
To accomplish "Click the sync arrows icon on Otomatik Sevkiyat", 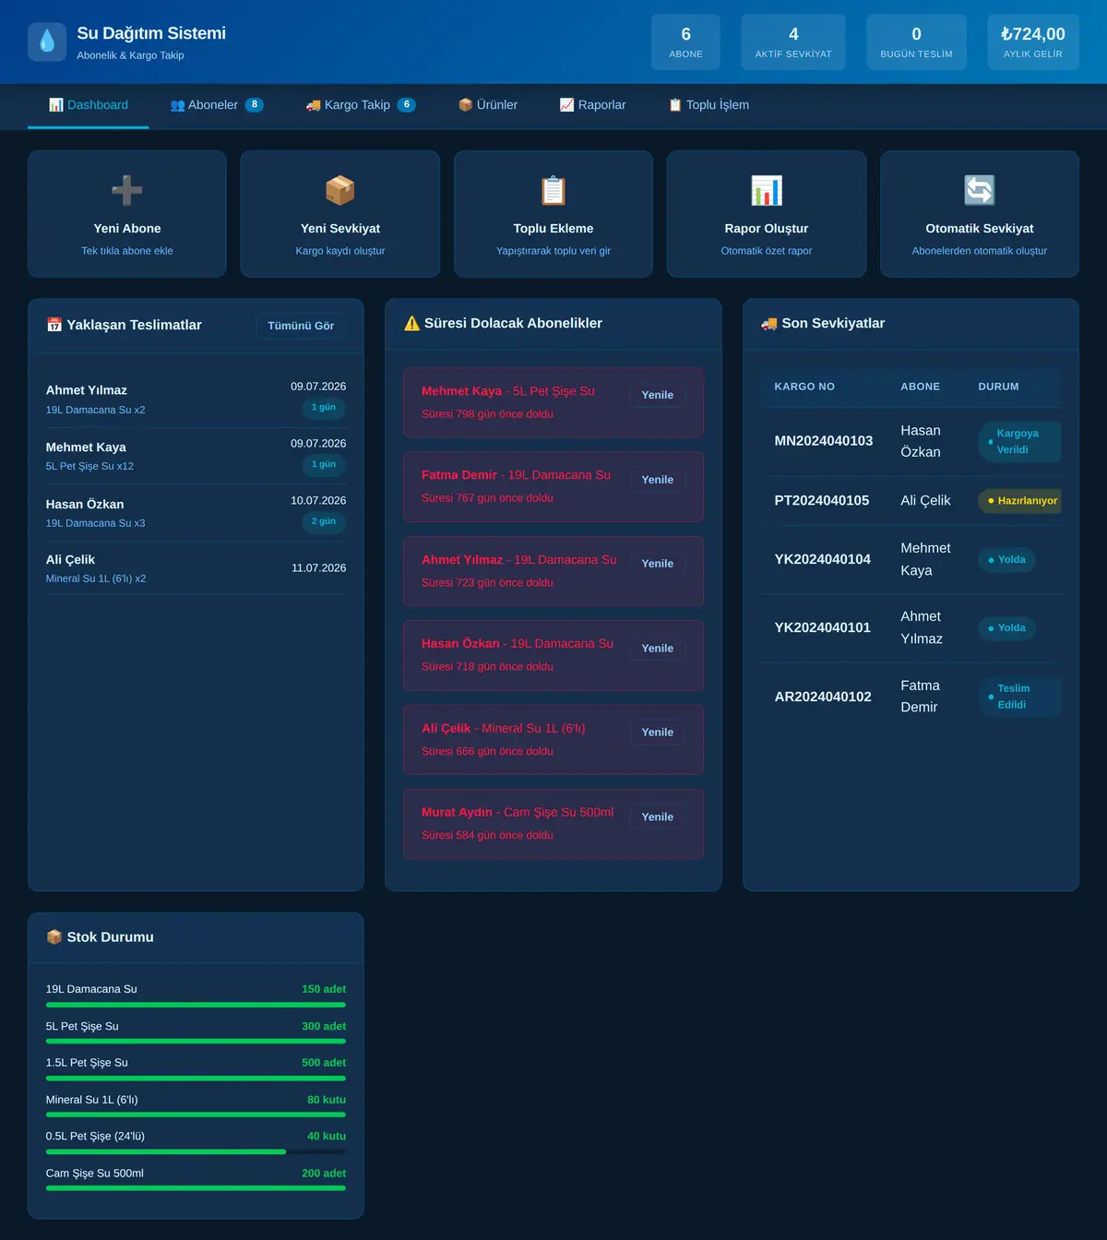I will tap(980, 191).
